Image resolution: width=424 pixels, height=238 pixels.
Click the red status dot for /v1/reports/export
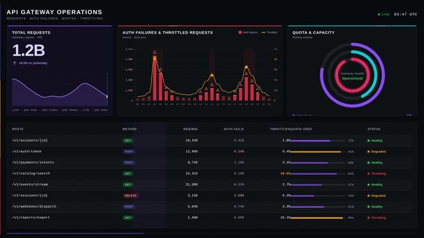(368, 218)
